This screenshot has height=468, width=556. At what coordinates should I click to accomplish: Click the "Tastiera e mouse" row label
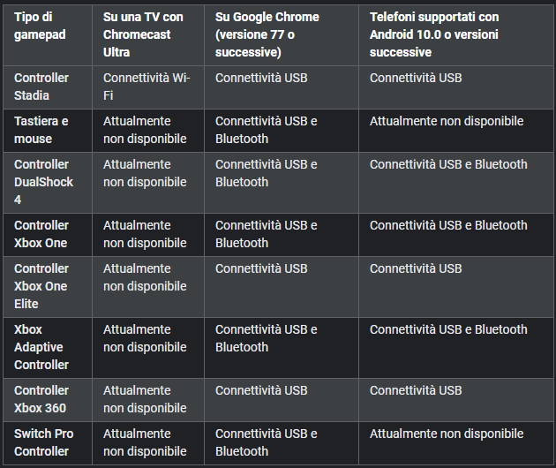click(41, 130)
